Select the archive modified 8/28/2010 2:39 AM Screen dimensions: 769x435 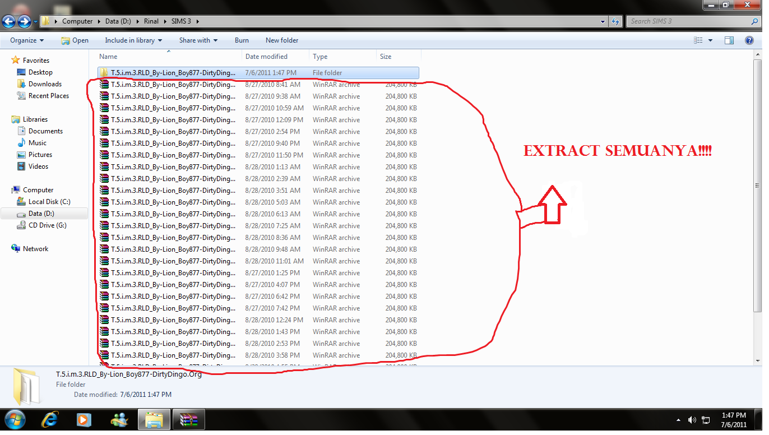pyautogui.click(x=258, y=179)
